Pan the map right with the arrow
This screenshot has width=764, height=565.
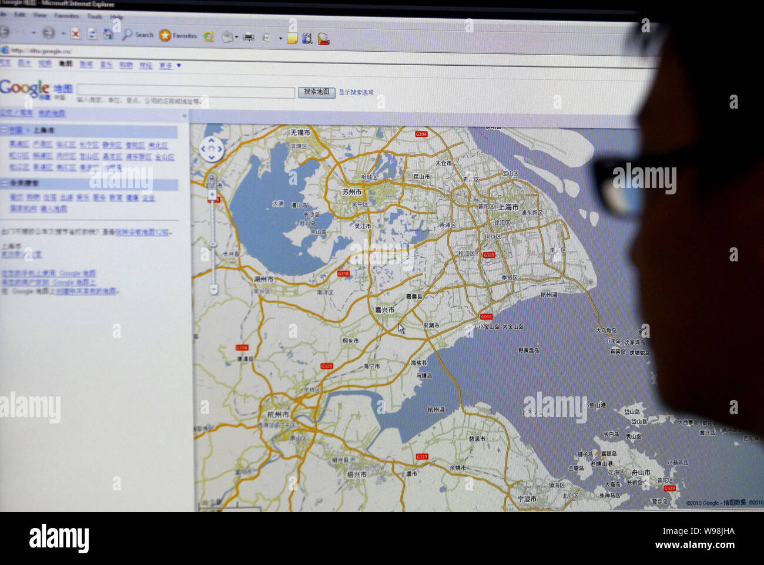(220, 150)
